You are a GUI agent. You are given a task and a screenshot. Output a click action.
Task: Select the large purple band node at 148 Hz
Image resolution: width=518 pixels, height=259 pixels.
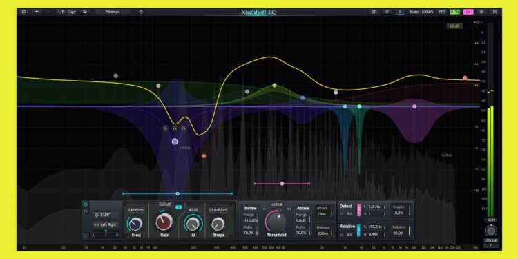coord(175,142)
